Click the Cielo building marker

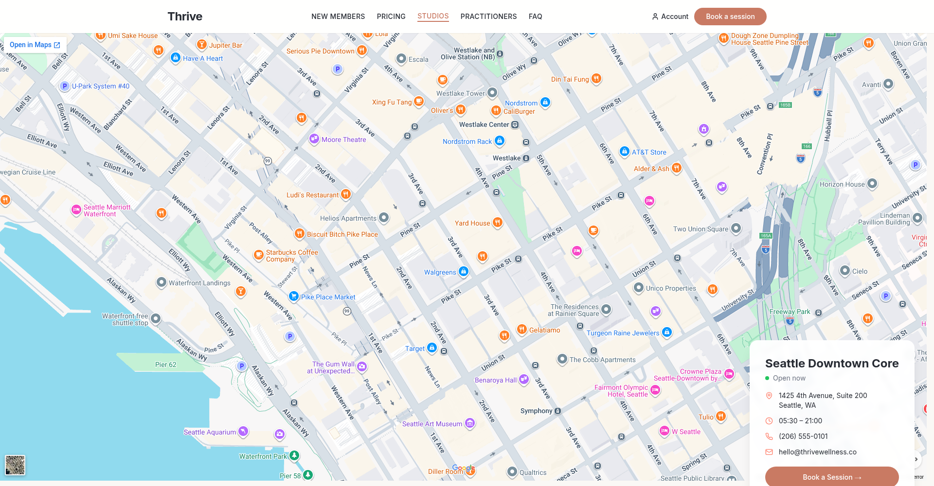845,270
